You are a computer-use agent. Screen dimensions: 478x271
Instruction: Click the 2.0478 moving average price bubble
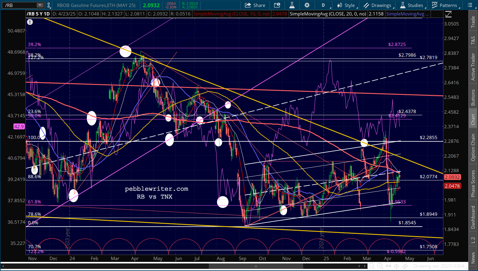[452, 186]
